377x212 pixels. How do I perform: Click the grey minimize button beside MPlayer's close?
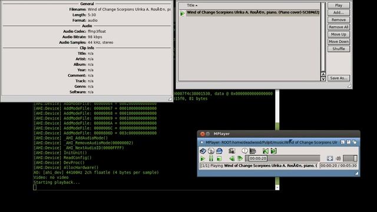208,134
